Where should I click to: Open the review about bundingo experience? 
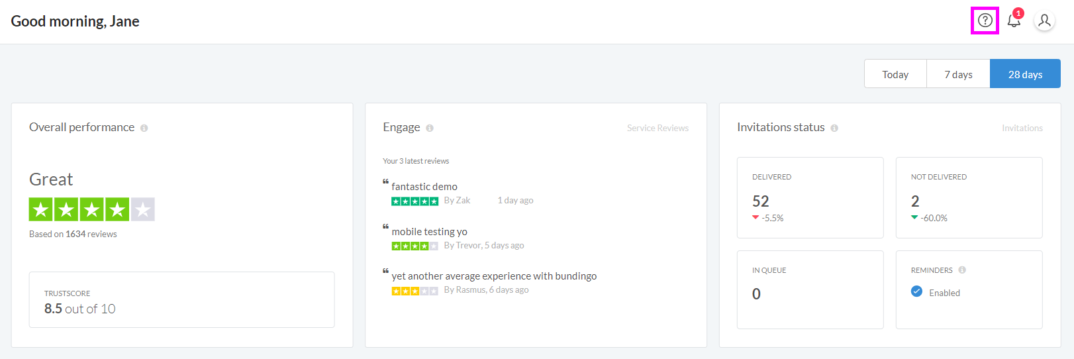[494, 276]
